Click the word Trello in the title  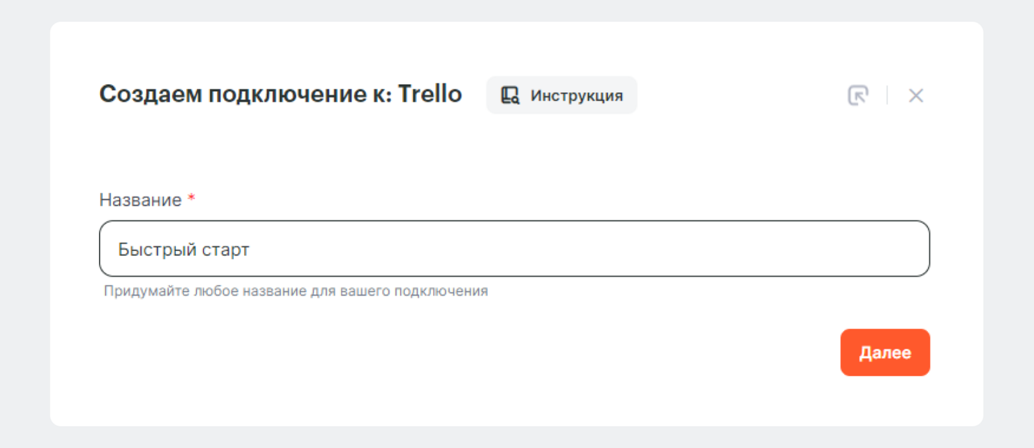pyautogui.click(x=429, y=94)
